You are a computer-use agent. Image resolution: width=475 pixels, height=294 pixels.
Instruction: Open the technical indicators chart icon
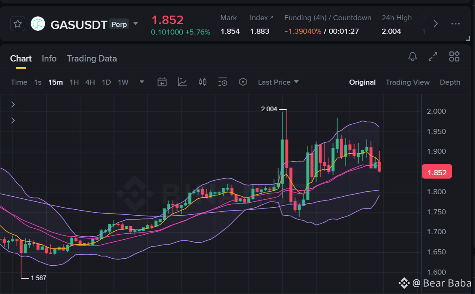tap(182, 82)
